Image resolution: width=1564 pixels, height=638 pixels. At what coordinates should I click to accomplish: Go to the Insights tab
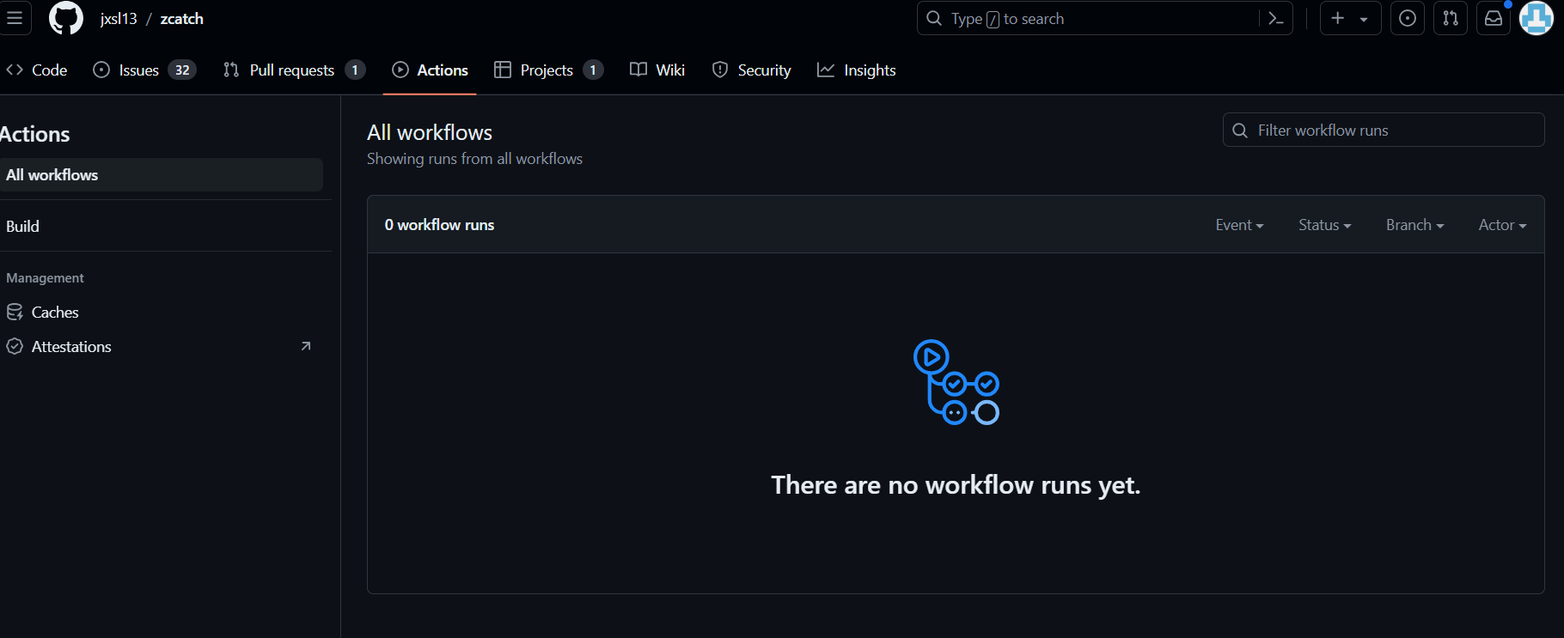pyautogui.click(x=856, y=70)
